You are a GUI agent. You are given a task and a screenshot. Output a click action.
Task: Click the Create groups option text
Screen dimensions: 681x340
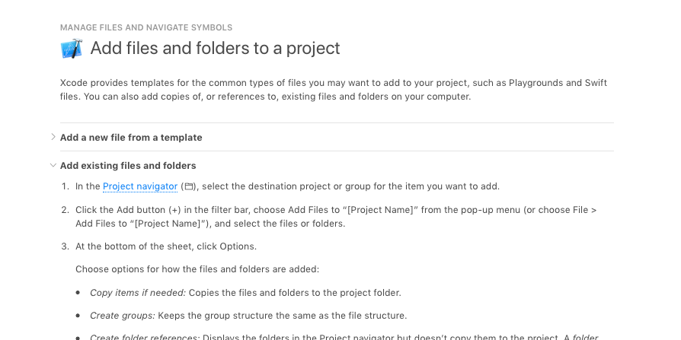[123, 316]
